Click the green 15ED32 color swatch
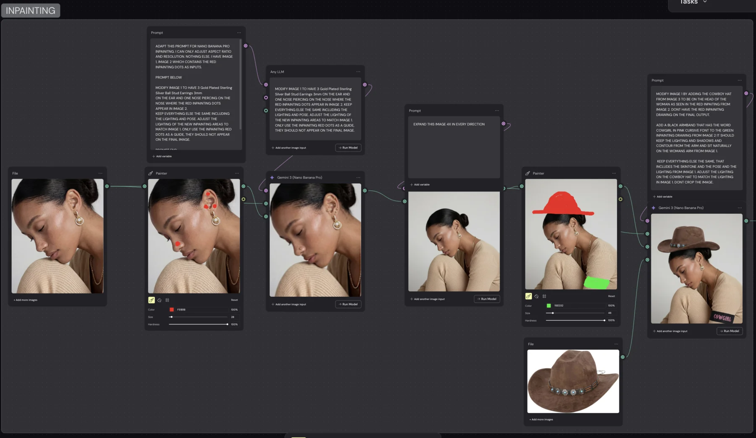 tap(549, 306)
